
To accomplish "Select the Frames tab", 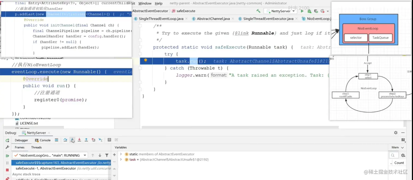I will tap(19, 147).
